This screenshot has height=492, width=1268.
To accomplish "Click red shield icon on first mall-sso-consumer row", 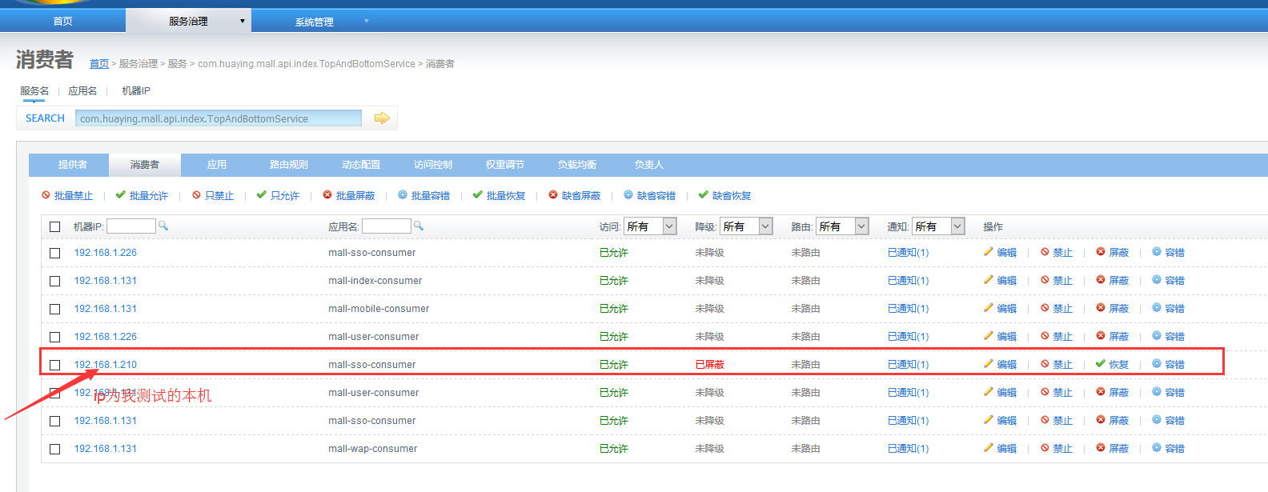I will click(x=1101, y=252).
